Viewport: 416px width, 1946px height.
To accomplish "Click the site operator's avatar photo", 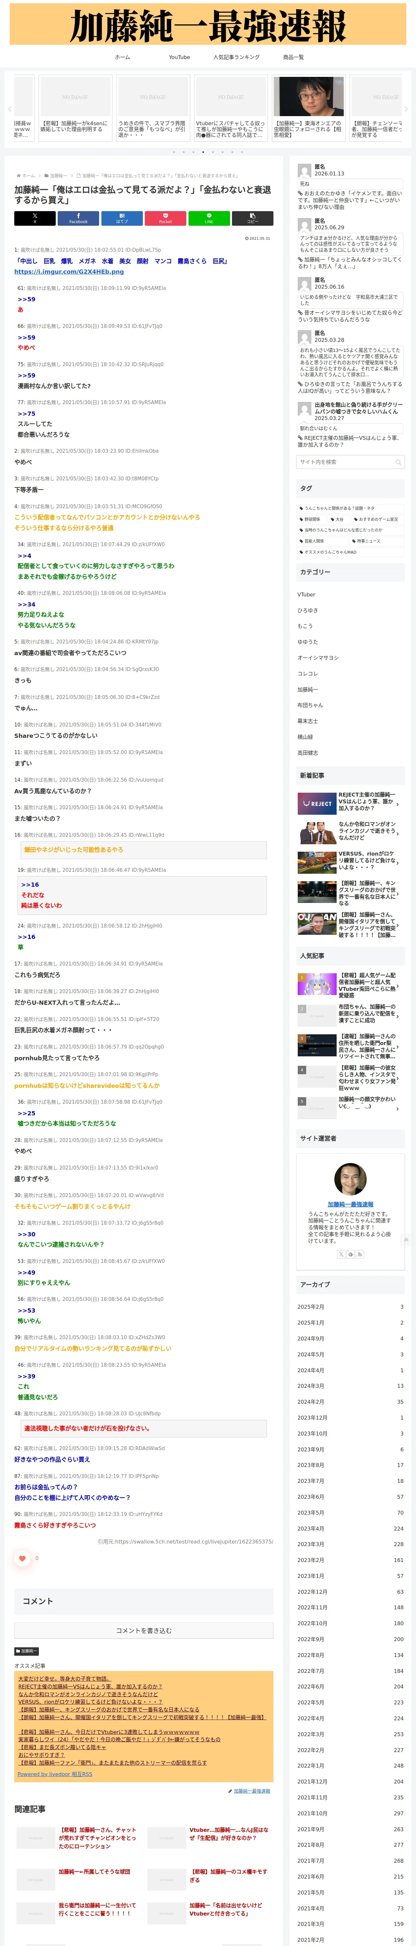I will tap(350, 1179).
